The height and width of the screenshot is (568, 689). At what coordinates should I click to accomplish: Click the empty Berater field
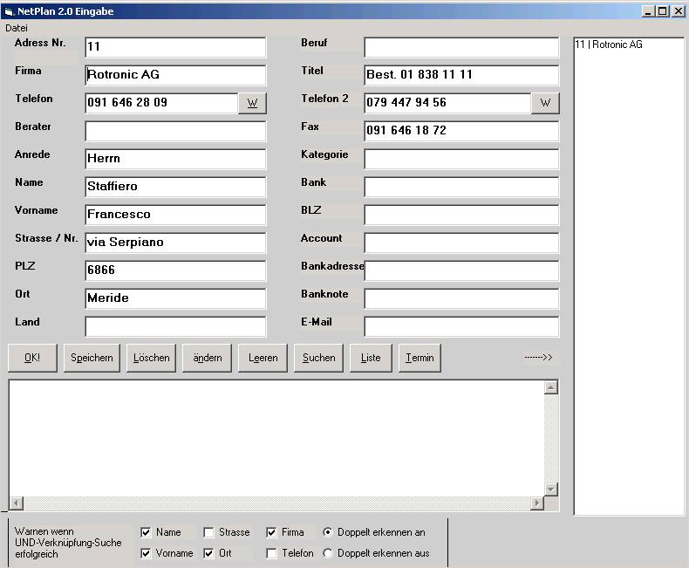click(x=175, y=131)
